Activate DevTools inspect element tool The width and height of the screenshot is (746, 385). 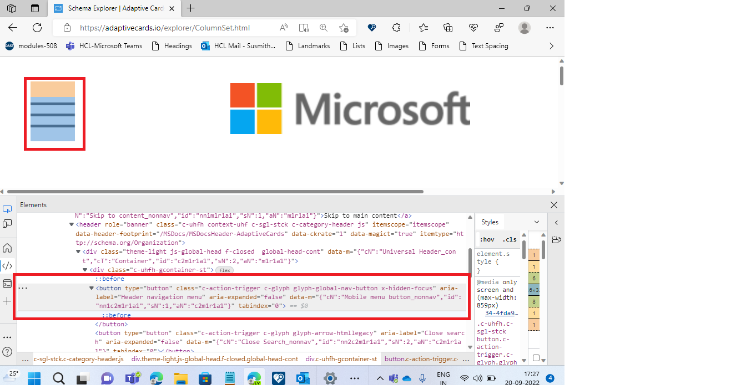point(7,209)
